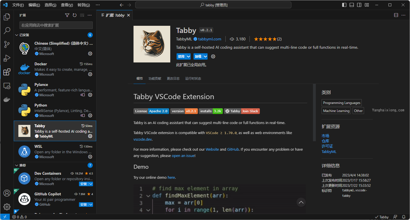Collapse the findMaxElement code fold chevron
Screen dimensions: 410x220
point(148,196)
